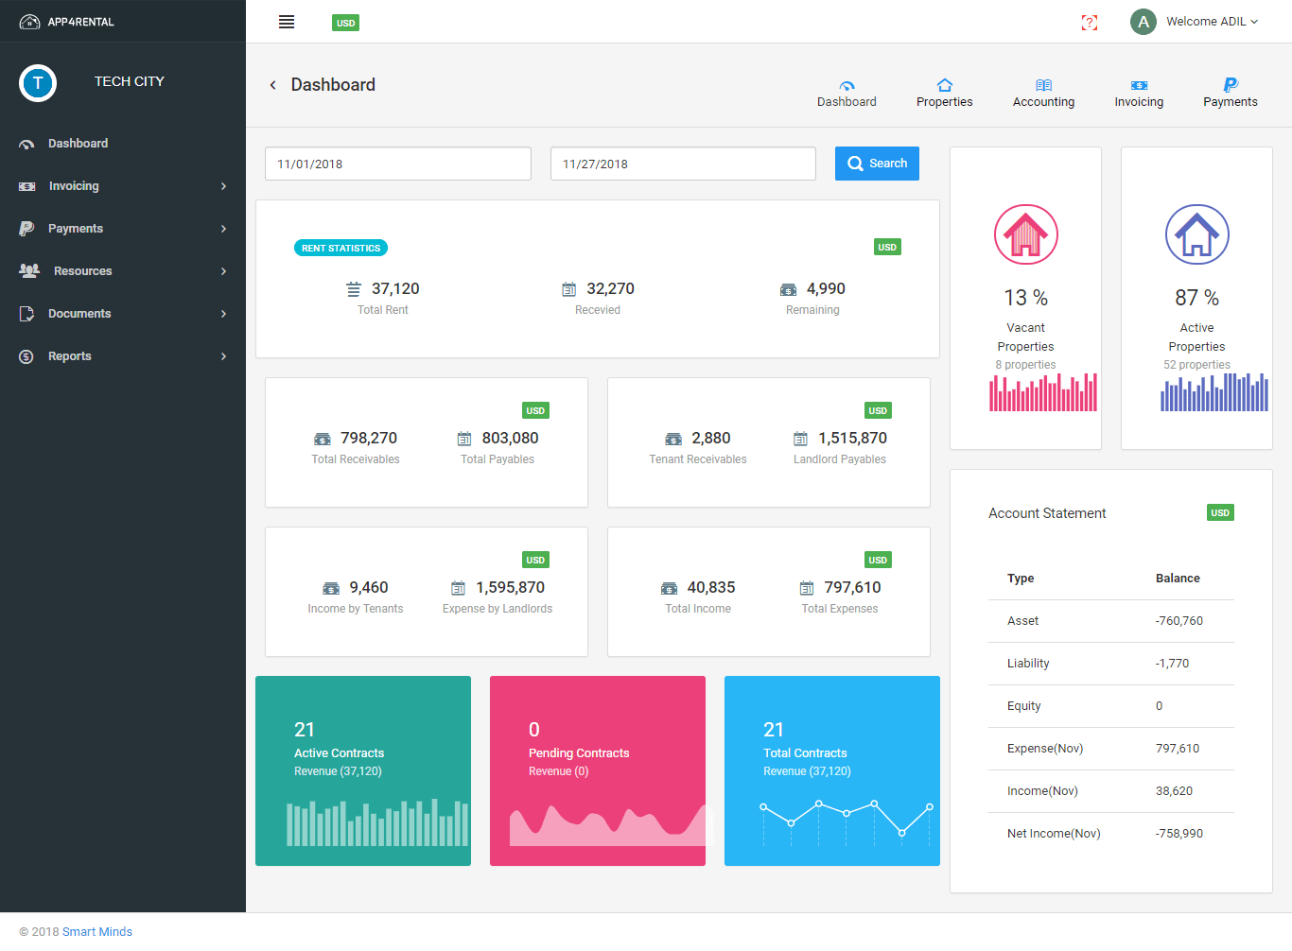Click the Total Expenses calculator icon
The image size is (1292, 951).
coord(807,588)
